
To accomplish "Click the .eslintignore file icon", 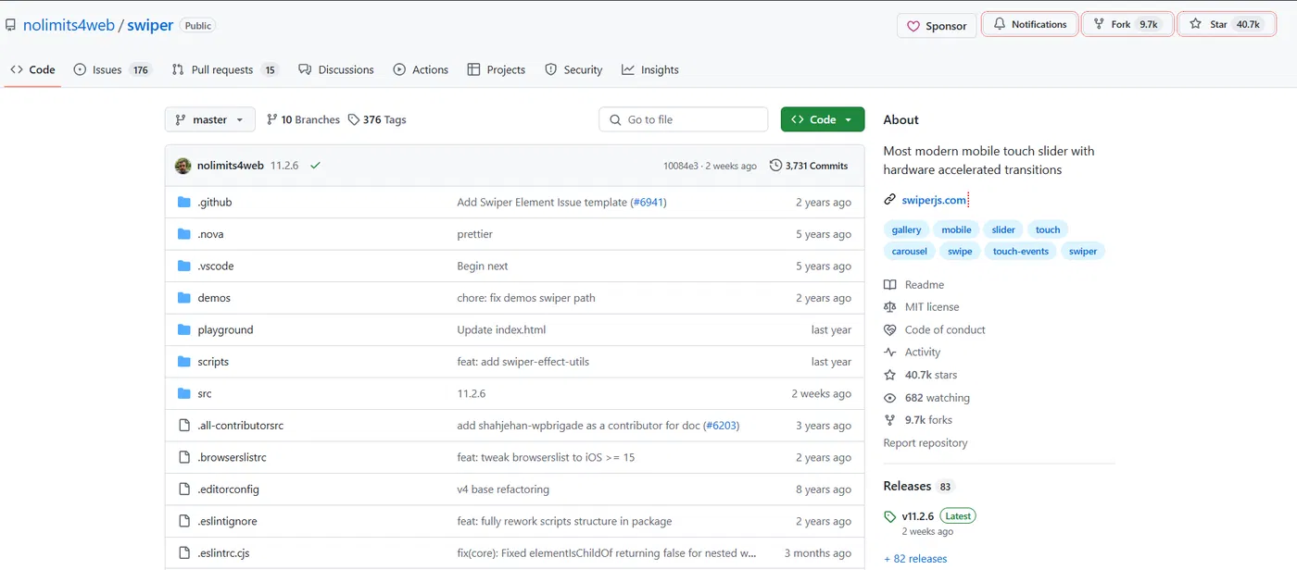I will [x=183, y=522].
